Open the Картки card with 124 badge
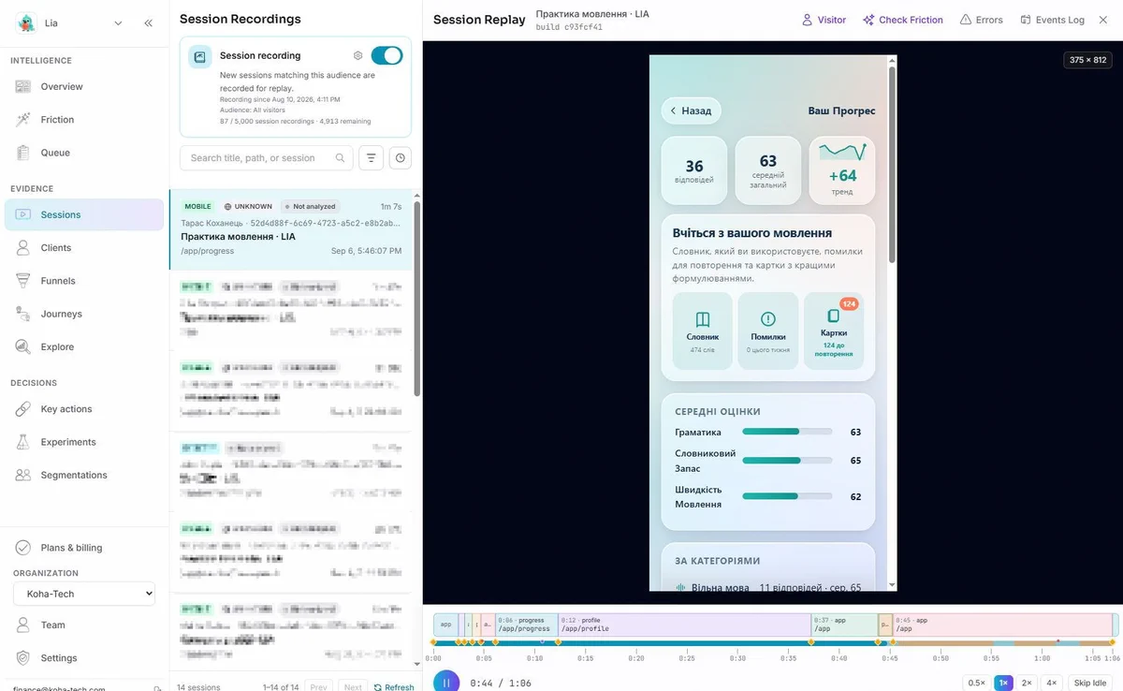 tap(834, 331)
